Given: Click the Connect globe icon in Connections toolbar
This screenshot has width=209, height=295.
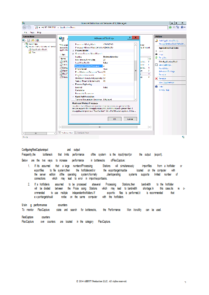Looking at the screenshot, I should click(x=24, y=40).
